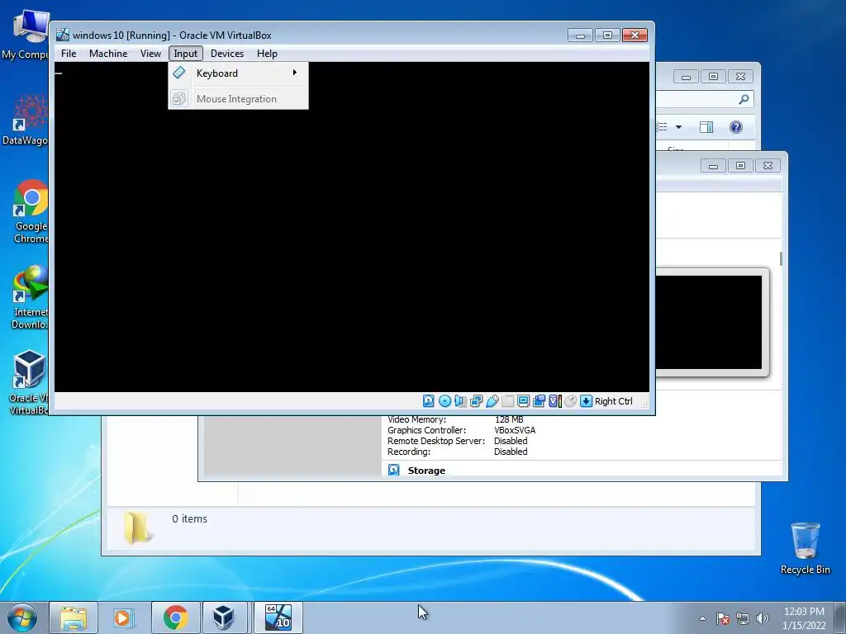Click the mouse integration indicator in status bar

pyautogui.click(x=570, y=400)
